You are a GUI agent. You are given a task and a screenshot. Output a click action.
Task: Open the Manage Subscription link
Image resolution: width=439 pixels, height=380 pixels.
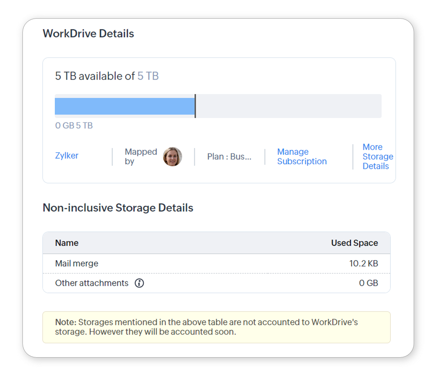point(302,157)
